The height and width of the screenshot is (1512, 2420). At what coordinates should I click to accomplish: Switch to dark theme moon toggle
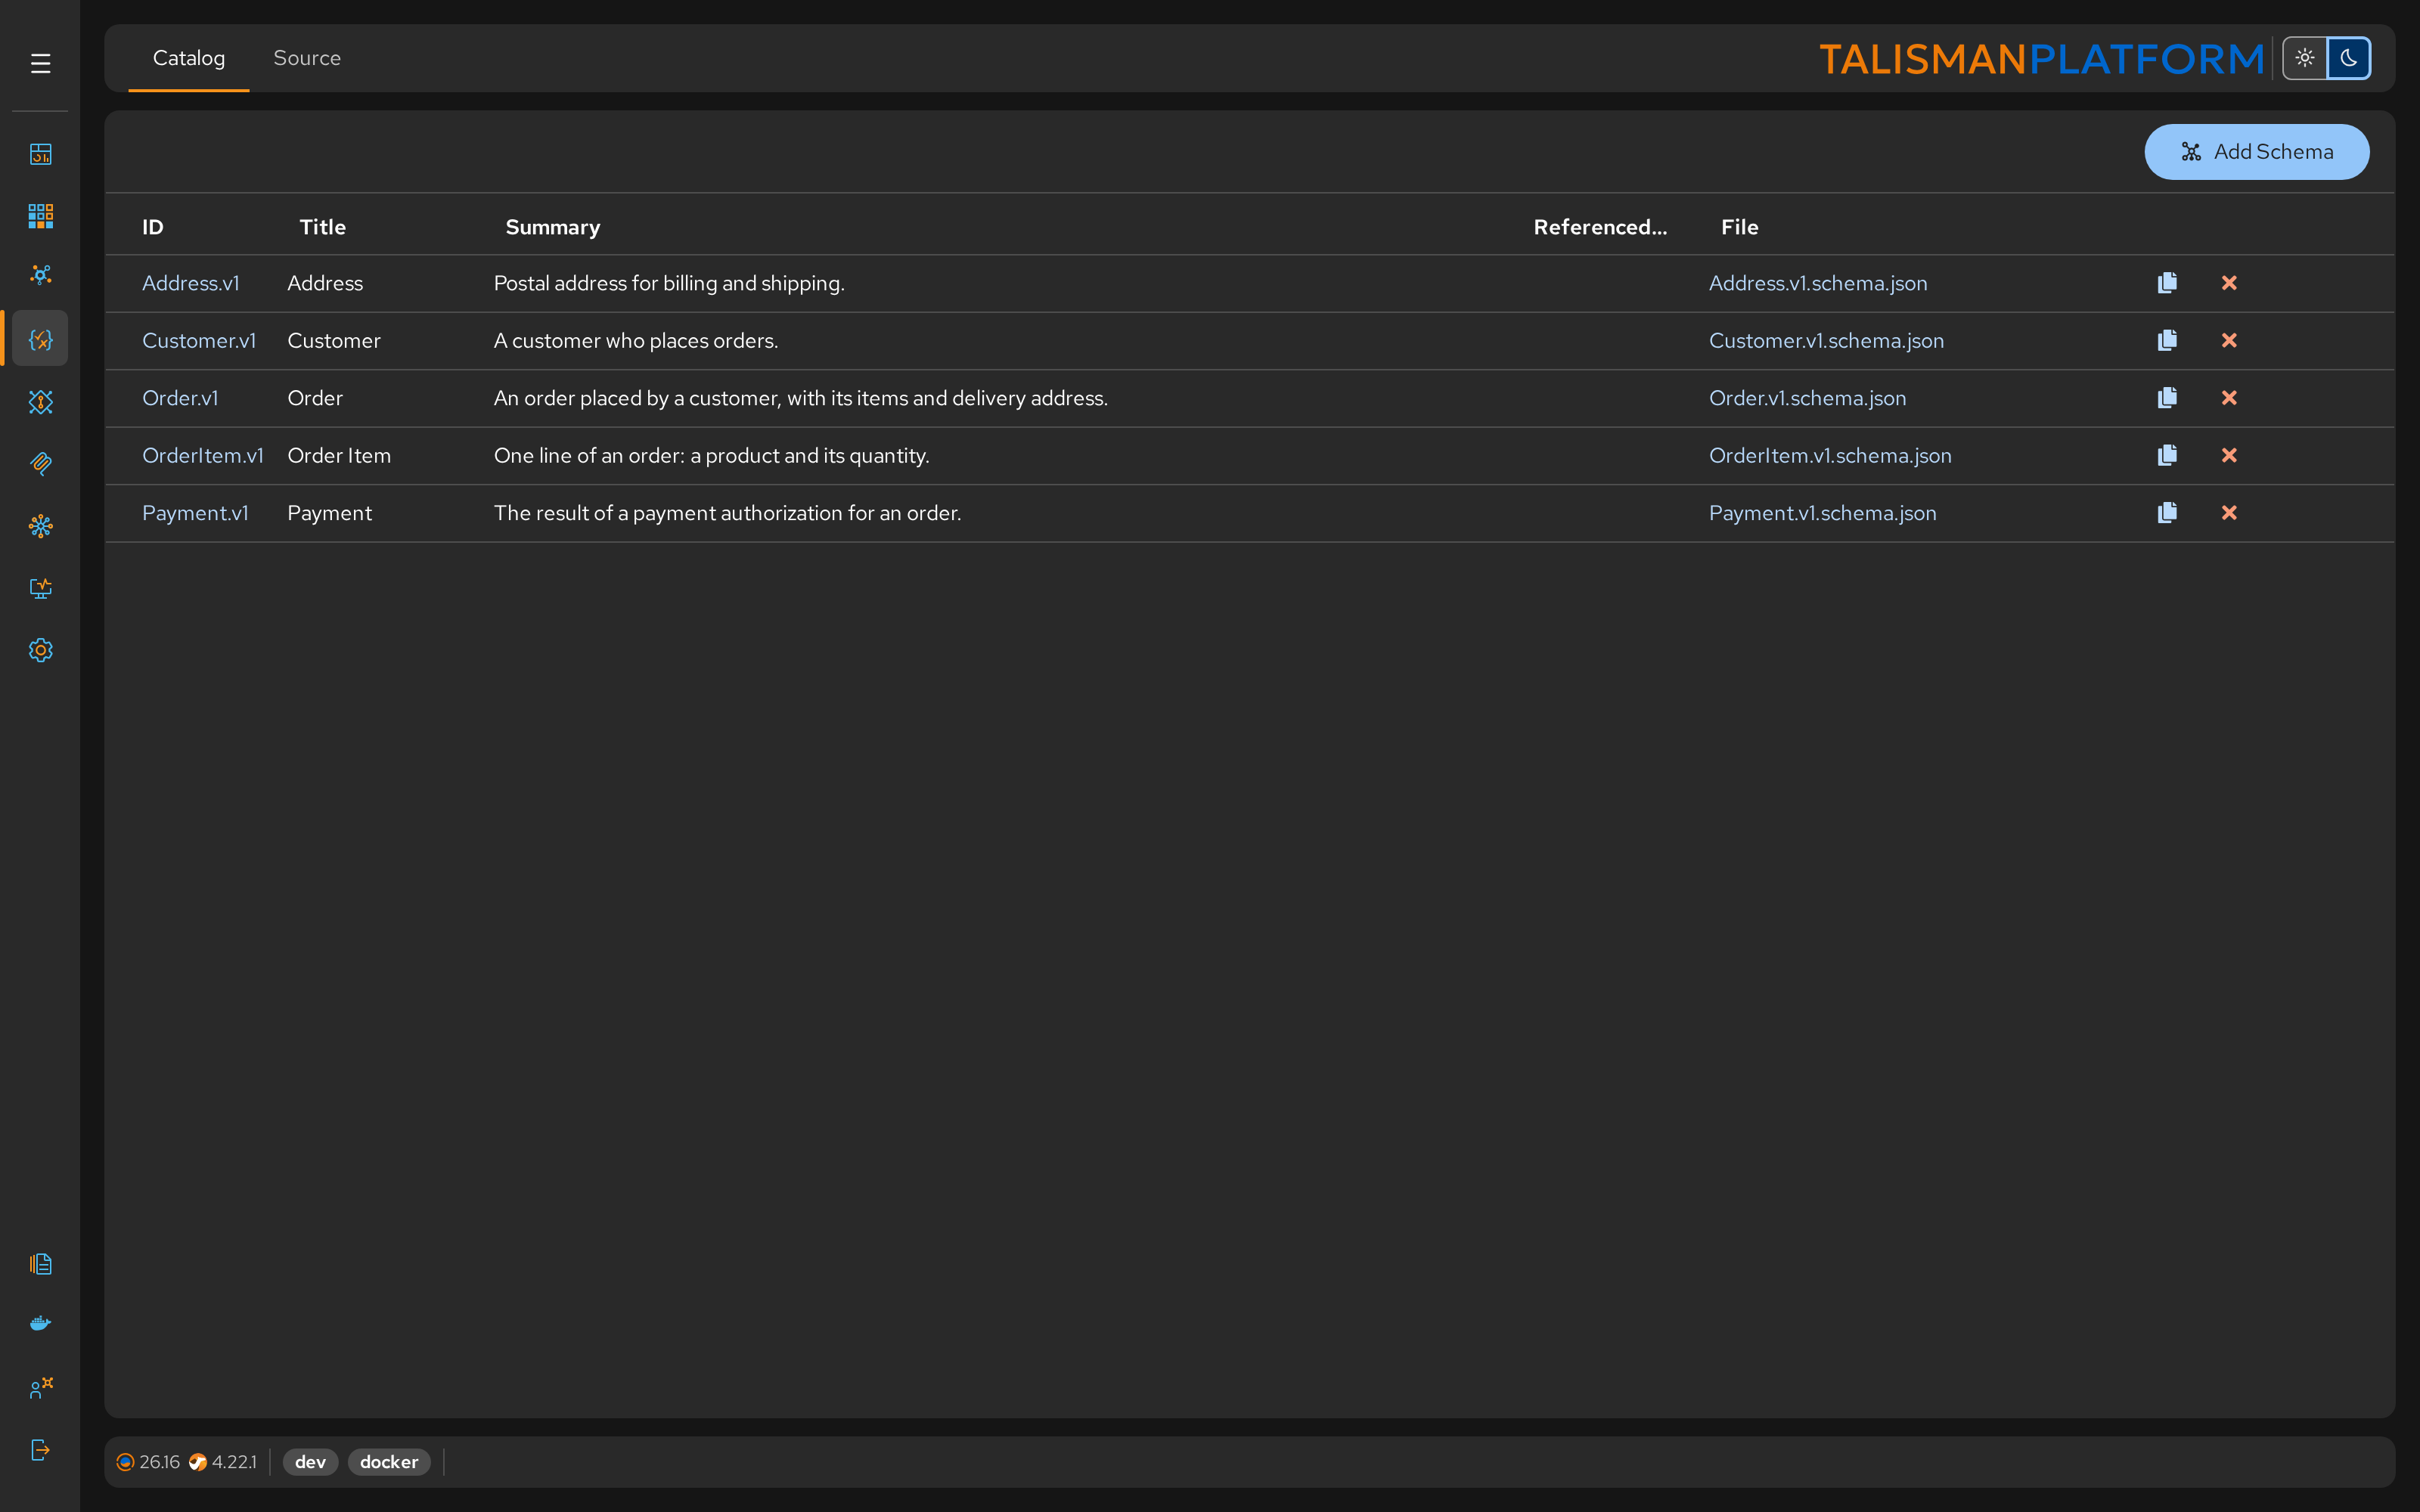click(2348, 58)
